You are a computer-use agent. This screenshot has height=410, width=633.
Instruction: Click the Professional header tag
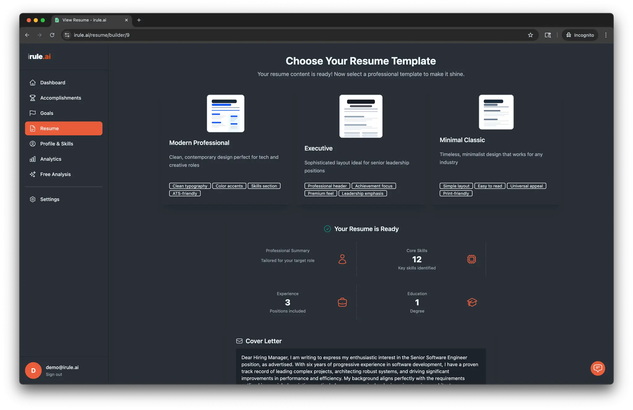(327, 186)
